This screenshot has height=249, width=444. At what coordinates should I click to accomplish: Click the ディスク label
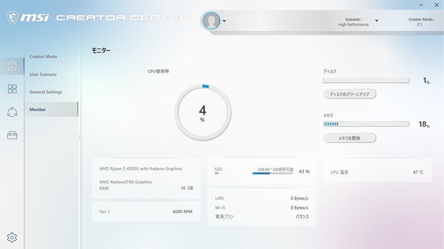tap(330, 71)
